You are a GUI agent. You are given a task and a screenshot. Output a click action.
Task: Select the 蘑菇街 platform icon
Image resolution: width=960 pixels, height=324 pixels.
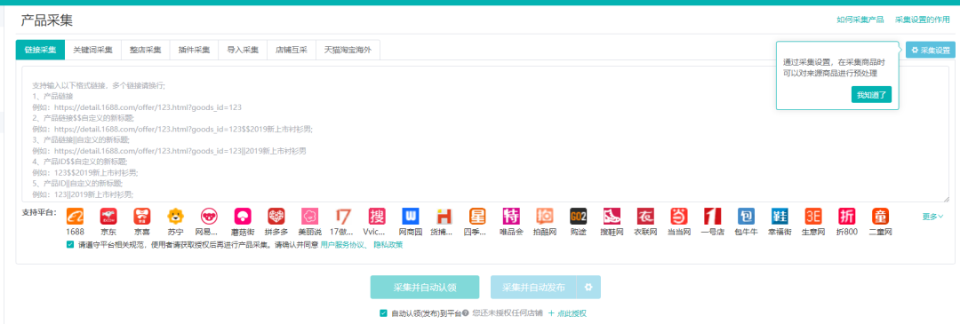tap(243, 217)
